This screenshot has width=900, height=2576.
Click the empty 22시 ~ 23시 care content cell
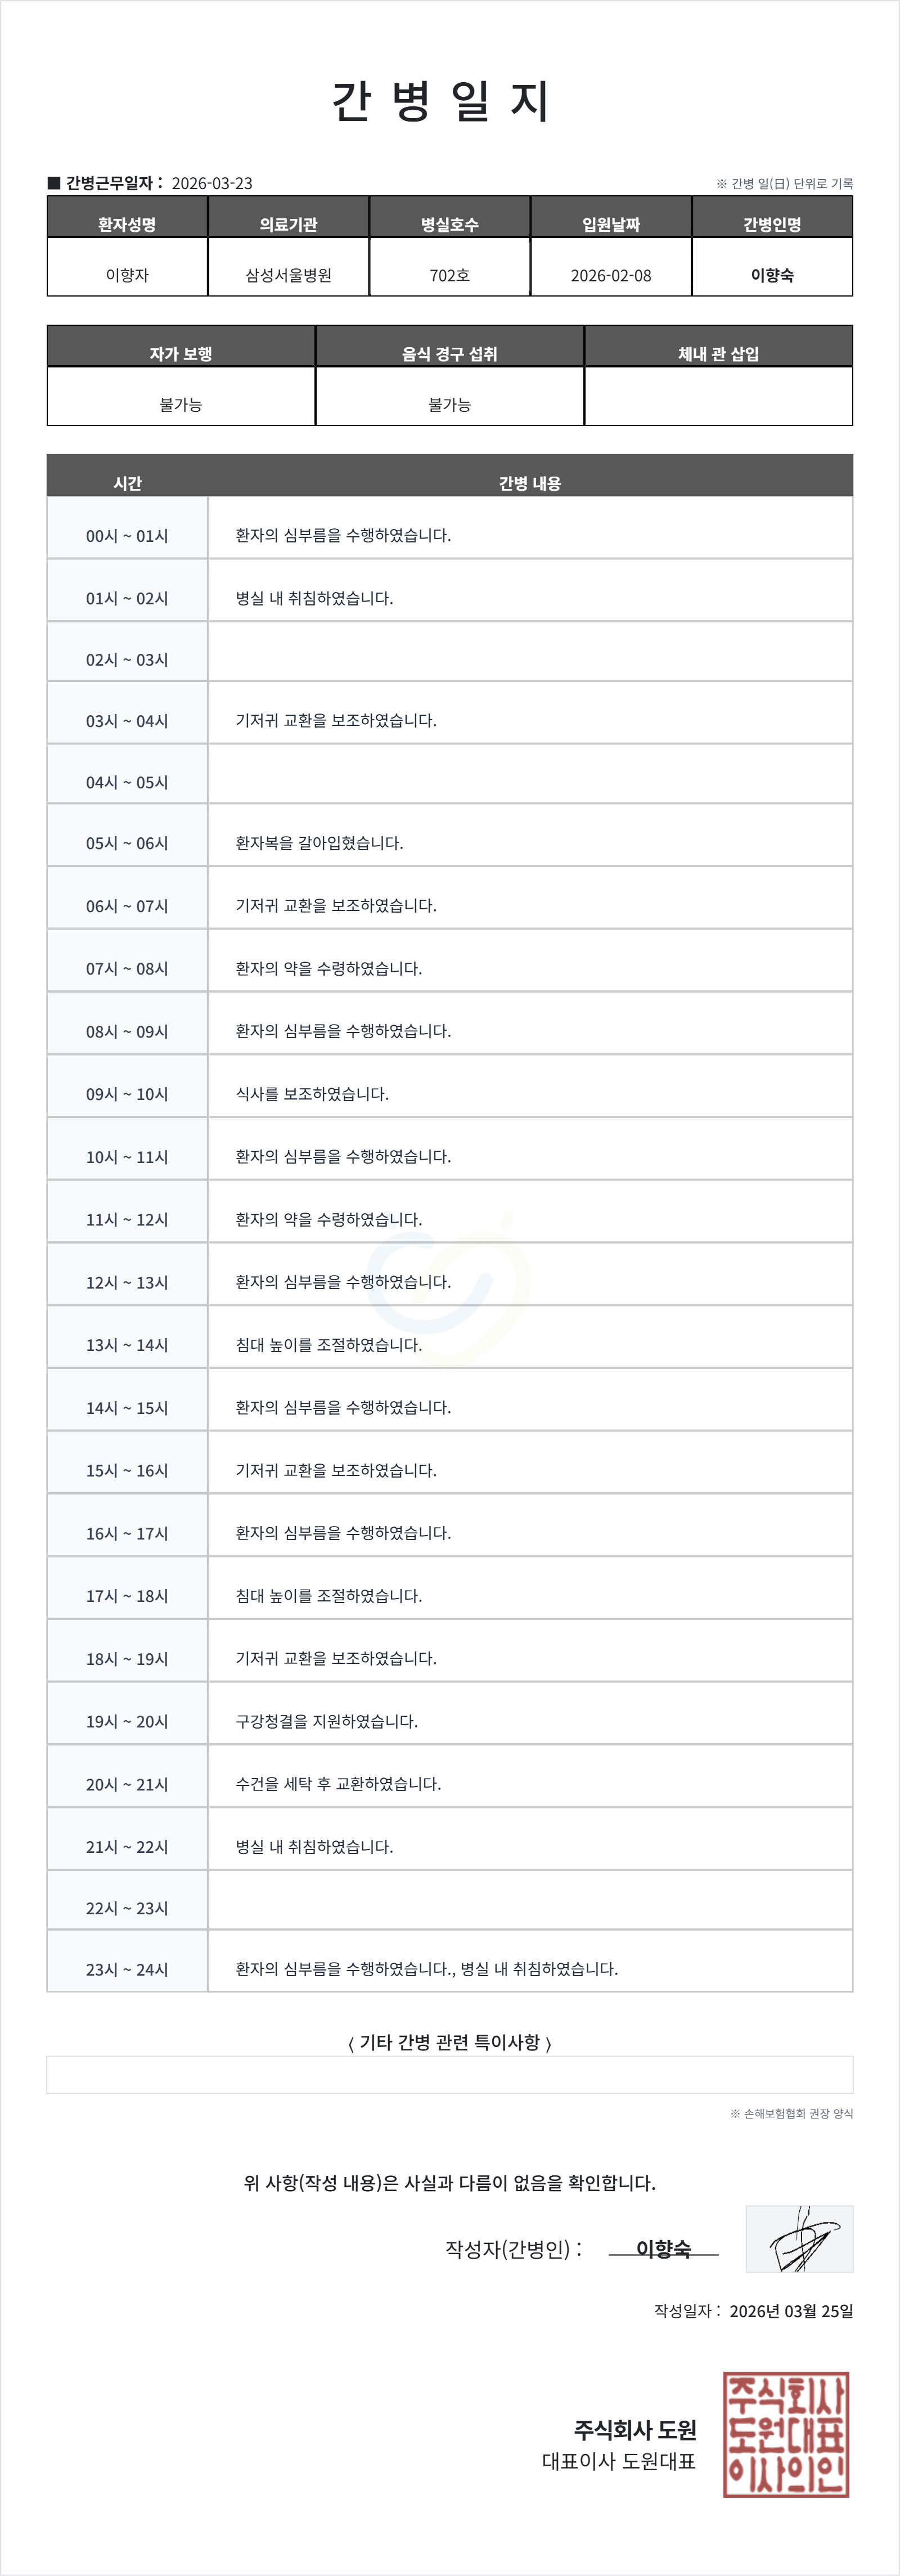pos(530,1900)
